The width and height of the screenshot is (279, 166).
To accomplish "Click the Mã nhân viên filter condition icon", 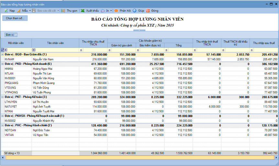I will [x=6, y=50].
